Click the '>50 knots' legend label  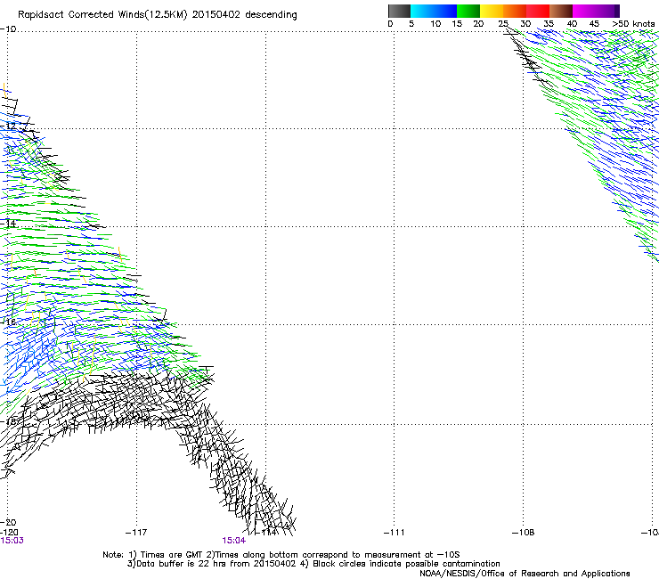[633, 24]
